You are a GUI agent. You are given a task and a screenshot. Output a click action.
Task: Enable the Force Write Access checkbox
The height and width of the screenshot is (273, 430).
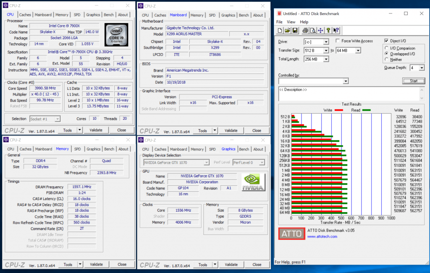pyautogui.click(x=338, y=41)
